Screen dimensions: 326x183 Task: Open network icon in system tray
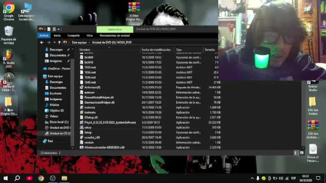tap(287, 178)
